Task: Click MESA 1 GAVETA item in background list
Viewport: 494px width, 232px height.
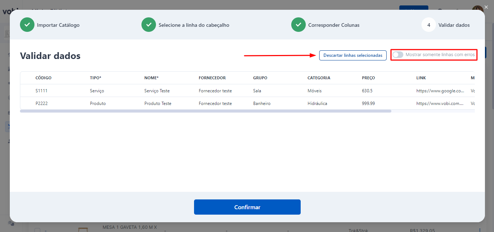Action: [x=130, y=227]
